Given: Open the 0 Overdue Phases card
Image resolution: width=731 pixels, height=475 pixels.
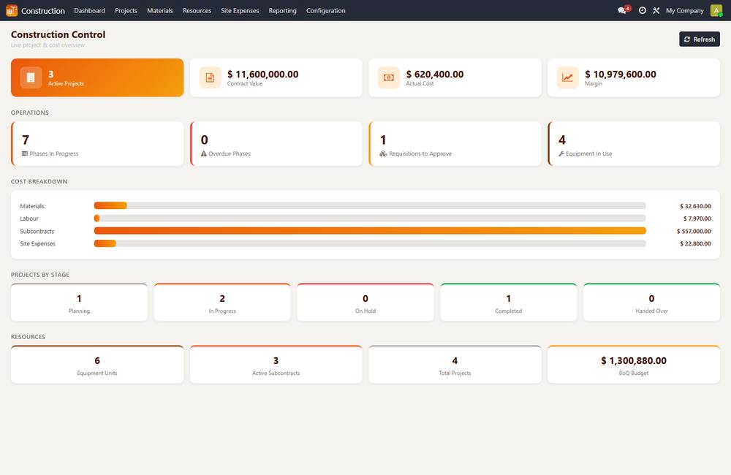Looking at the screenshot, I should (x=276, y=143).
